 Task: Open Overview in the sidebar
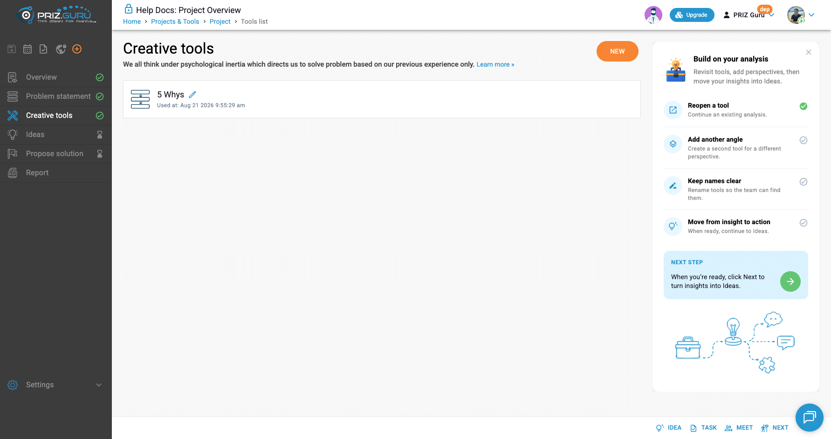coord(56,77)
